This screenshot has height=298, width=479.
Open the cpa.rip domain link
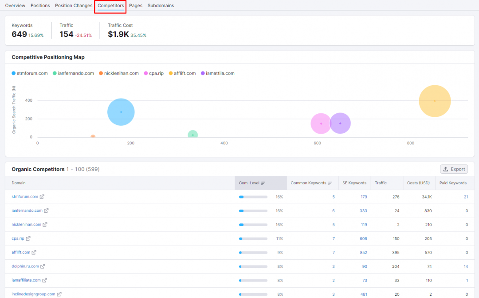pyautogui.click(x=18, y=238)
